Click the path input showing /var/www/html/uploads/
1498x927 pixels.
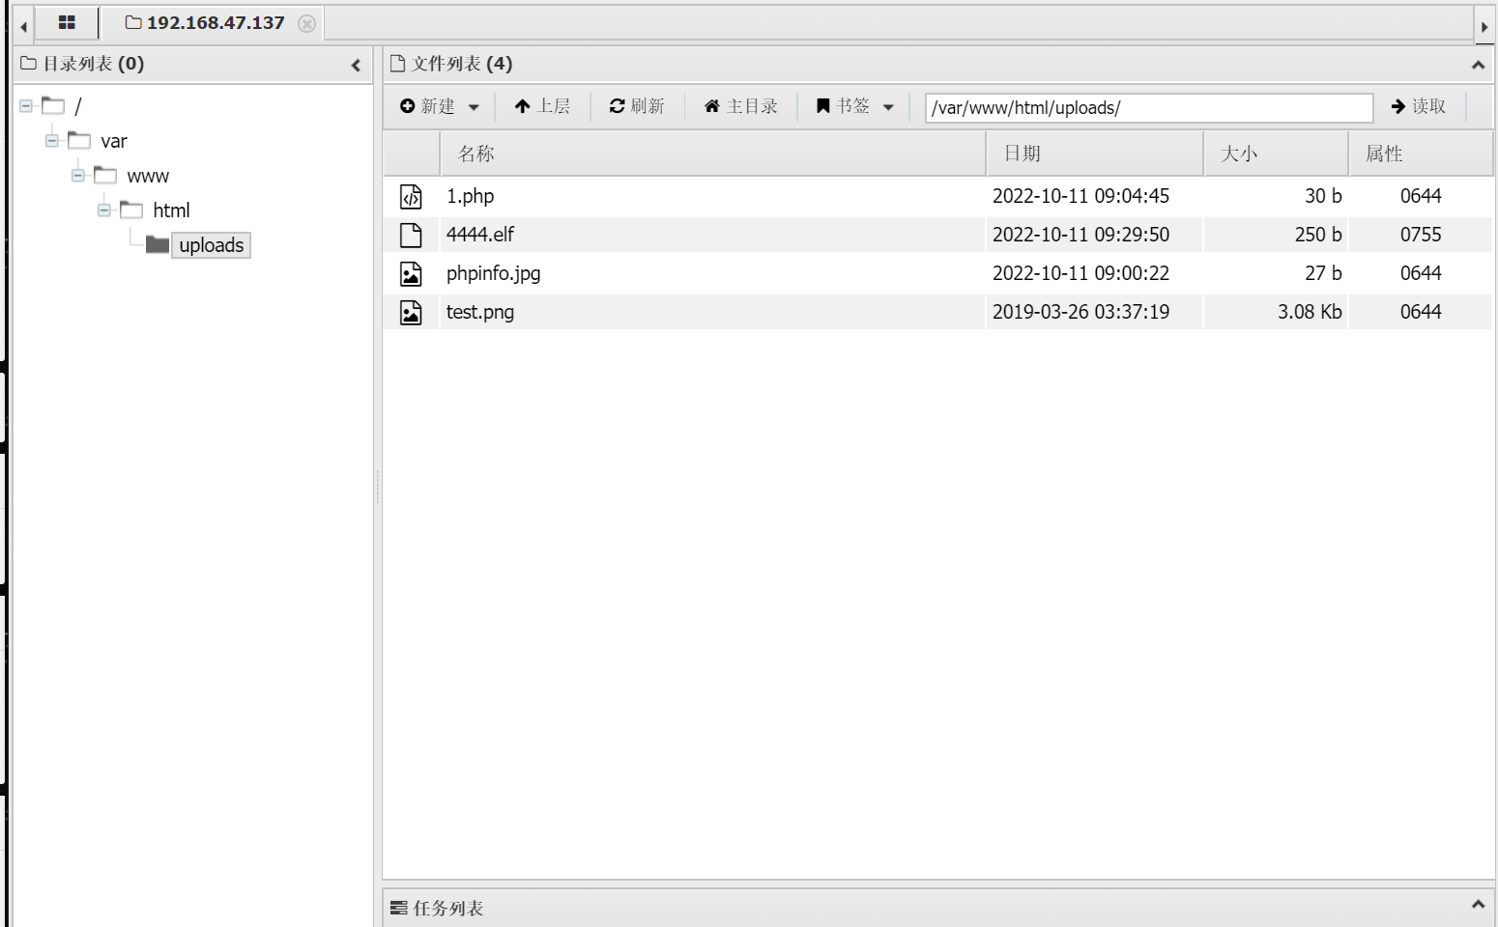coord(1146,107)
